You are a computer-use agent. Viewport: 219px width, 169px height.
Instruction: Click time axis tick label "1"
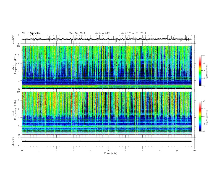39,150
